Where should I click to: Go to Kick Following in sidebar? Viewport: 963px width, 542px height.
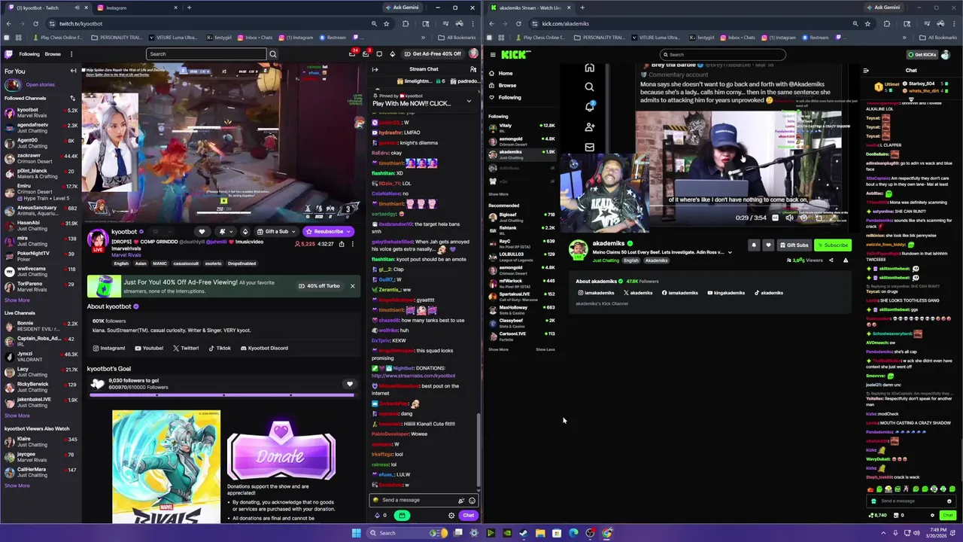coord(509,97)
